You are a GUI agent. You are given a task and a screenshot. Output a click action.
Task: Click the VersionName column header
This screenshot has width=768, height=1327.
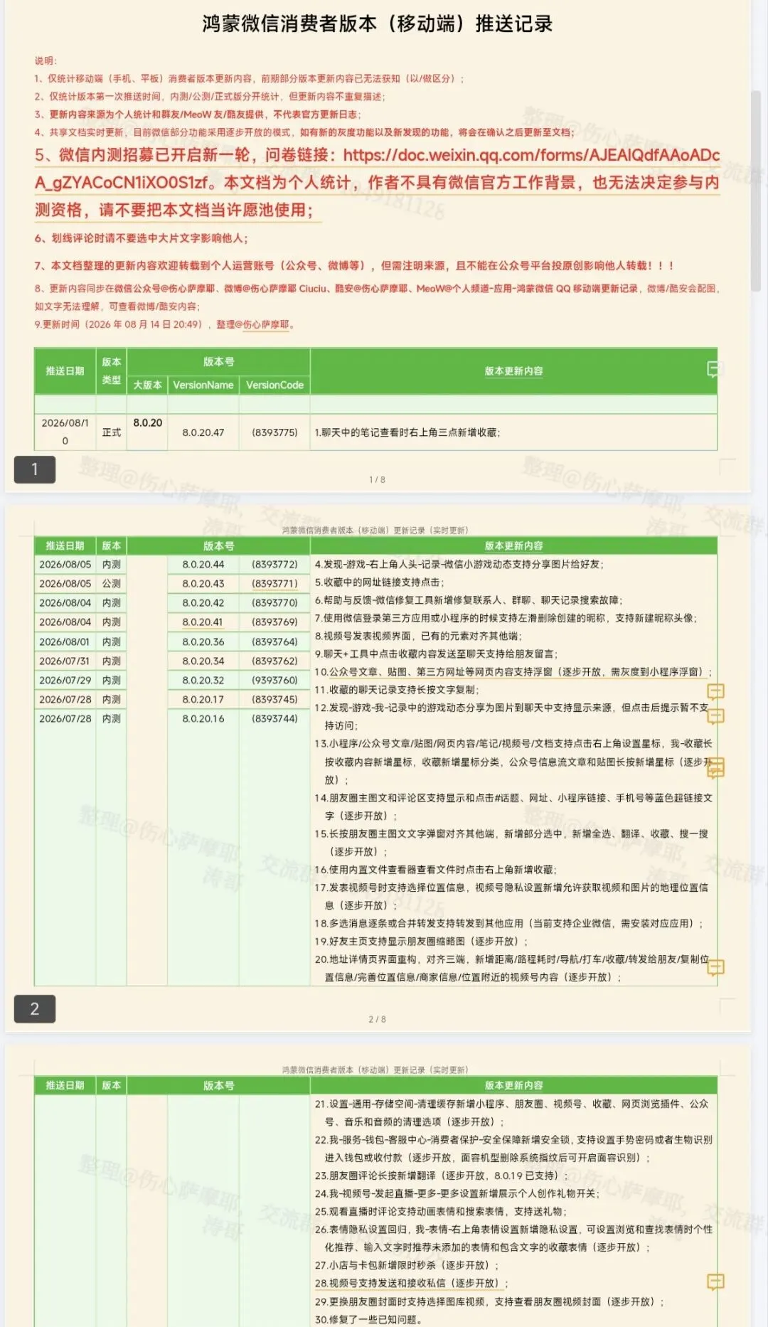point(203,385)
